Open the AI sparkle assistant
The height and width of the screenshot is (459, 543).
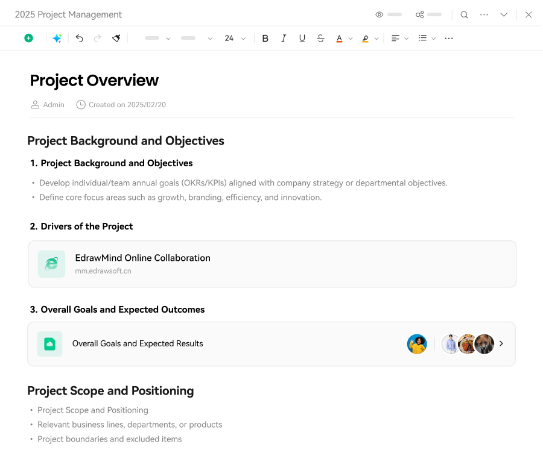coord(57,38)
